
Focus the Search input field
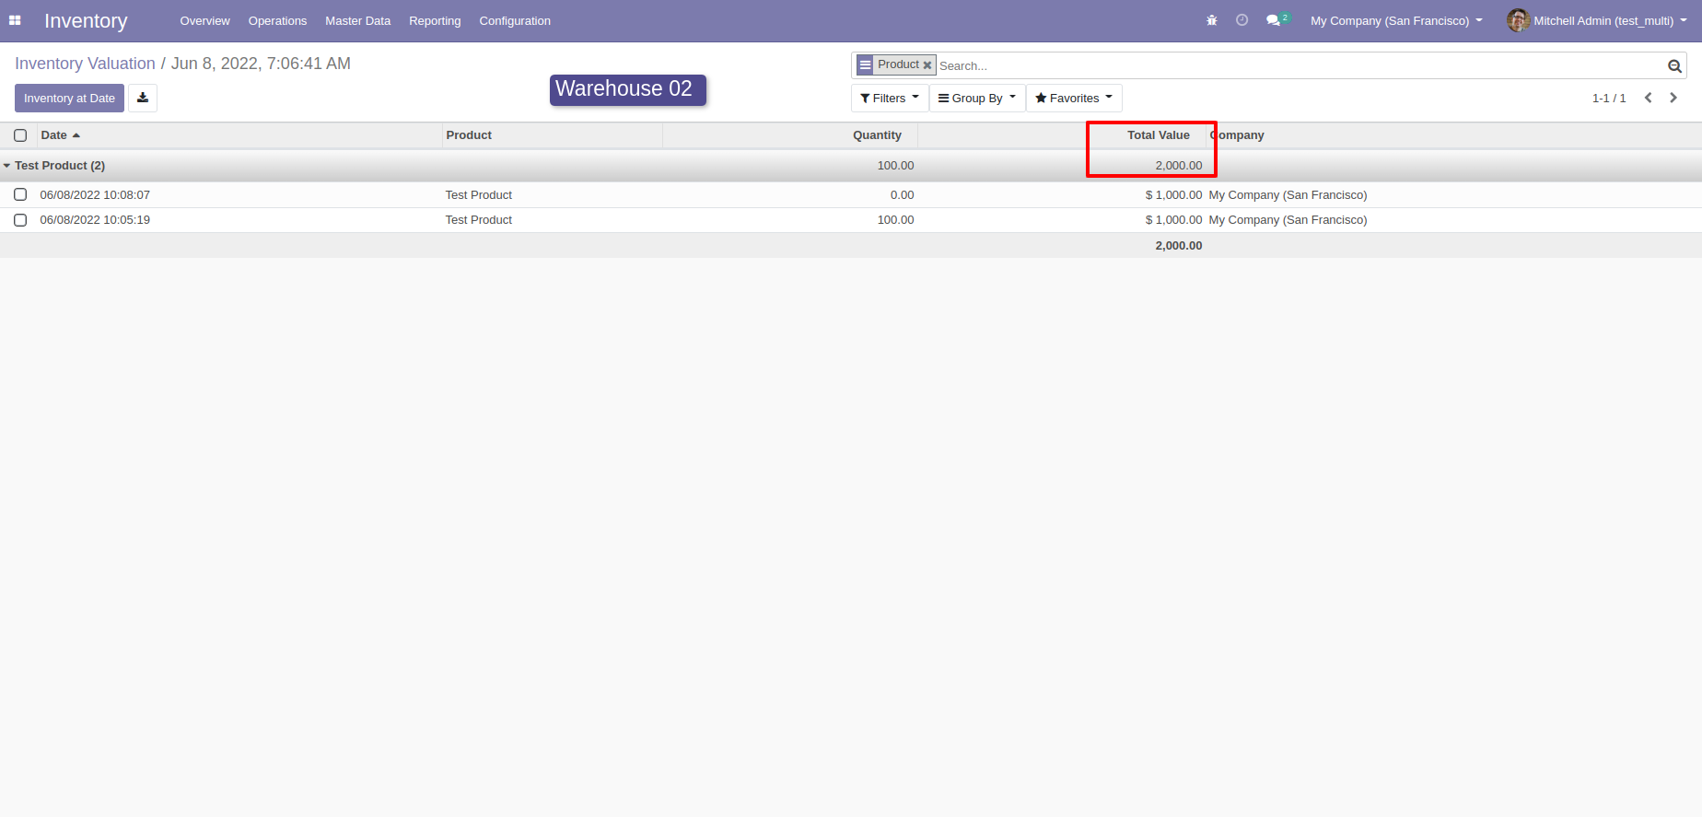(x=1299, y=65)
